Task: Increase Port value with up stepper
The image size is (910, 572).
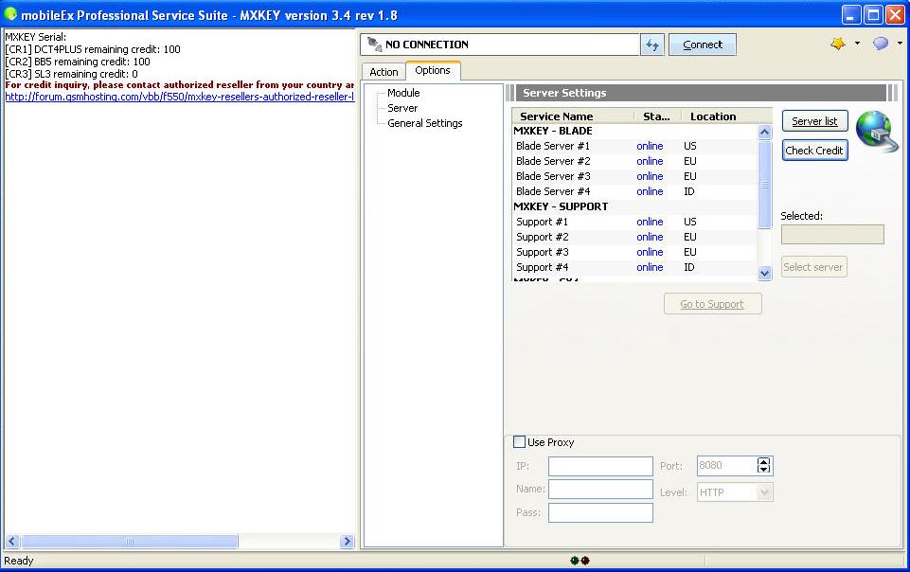Action: [764, 462]
